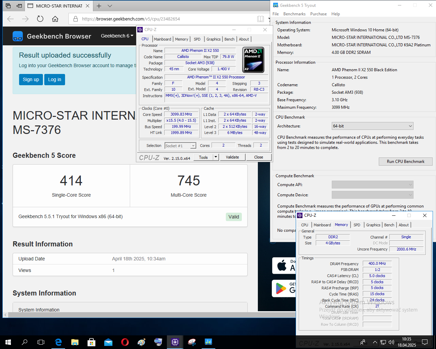Click the taskbar clock showing 10:35

(x=407, y=342)
